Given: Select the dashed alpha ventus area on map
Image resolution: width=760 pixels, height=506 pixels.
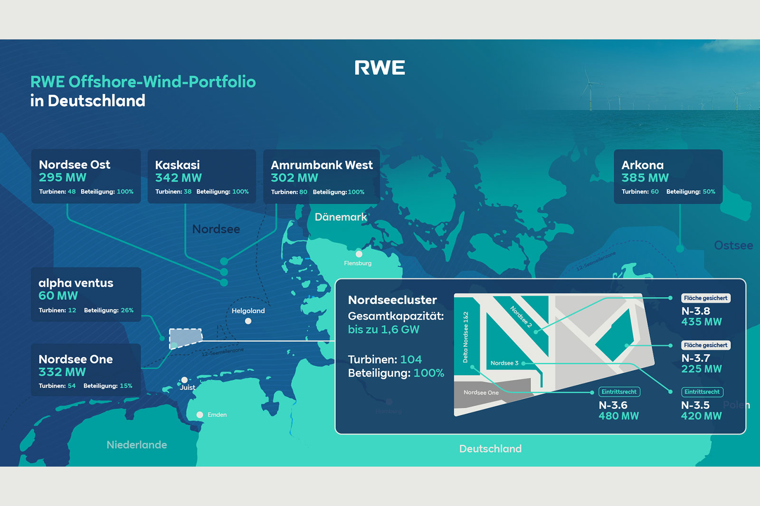Looking at the screenshot, I should pyautogui.click(x=185, y=337).
